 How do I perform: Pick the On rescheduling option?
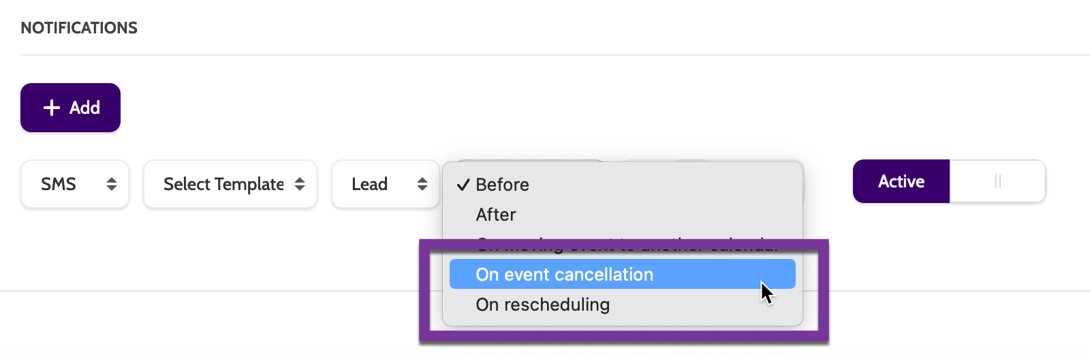542,305
